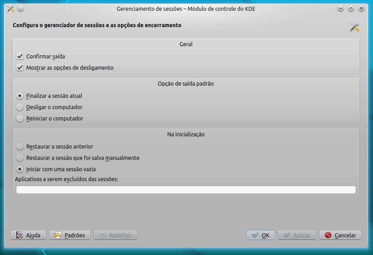Click the Na inicialização heading

pyautogui.click(x=186, y=134)
